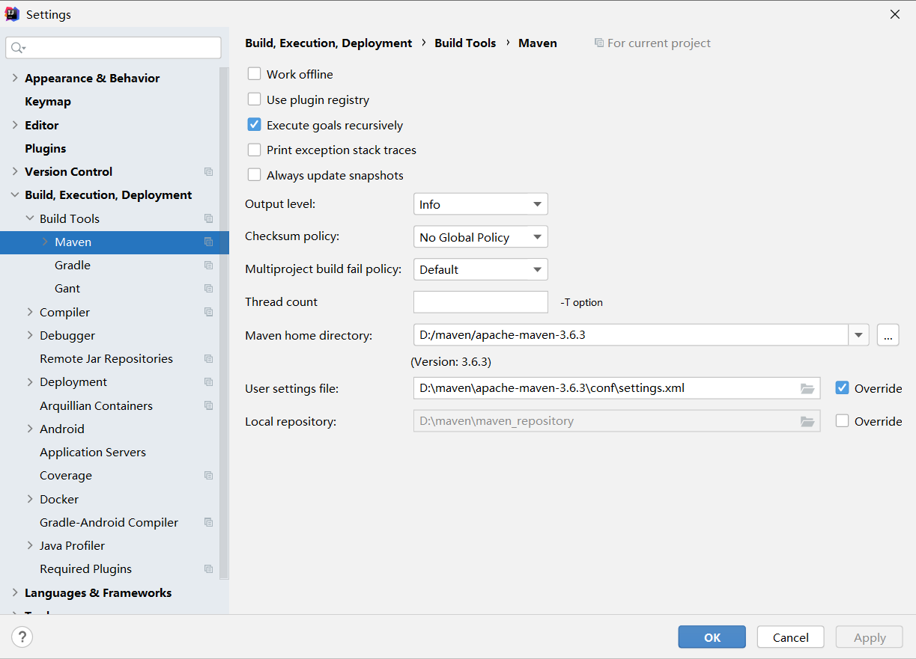Image resolution: width=916 pixels, height=659 pixels.
Task: Open Required Plugins settings
Action: coord(85,569)
